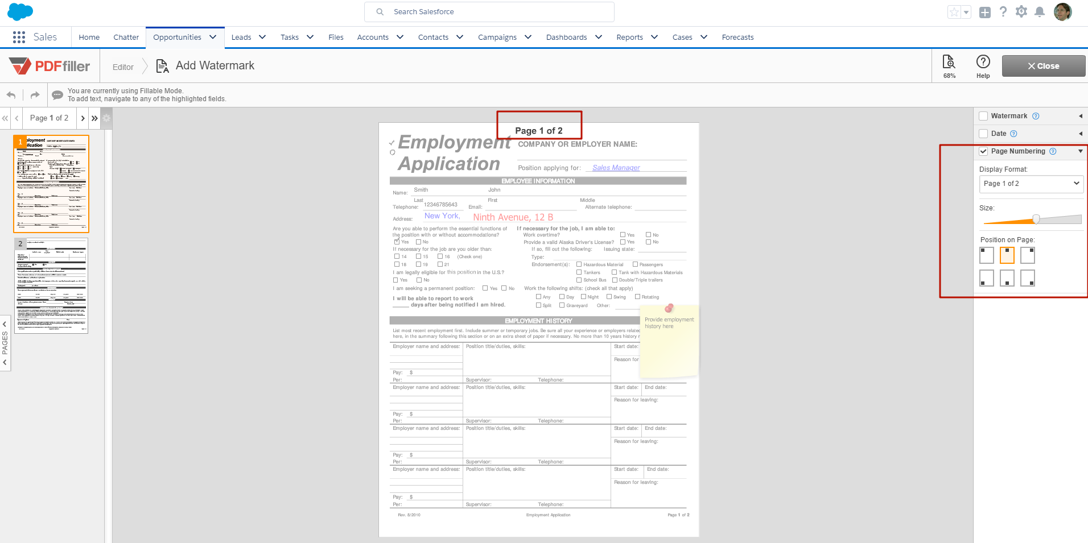This screenshot has height=543, width=1088.
Task: Uncheck the Page Numbering checkbox
Action: [x=983, y=151]
